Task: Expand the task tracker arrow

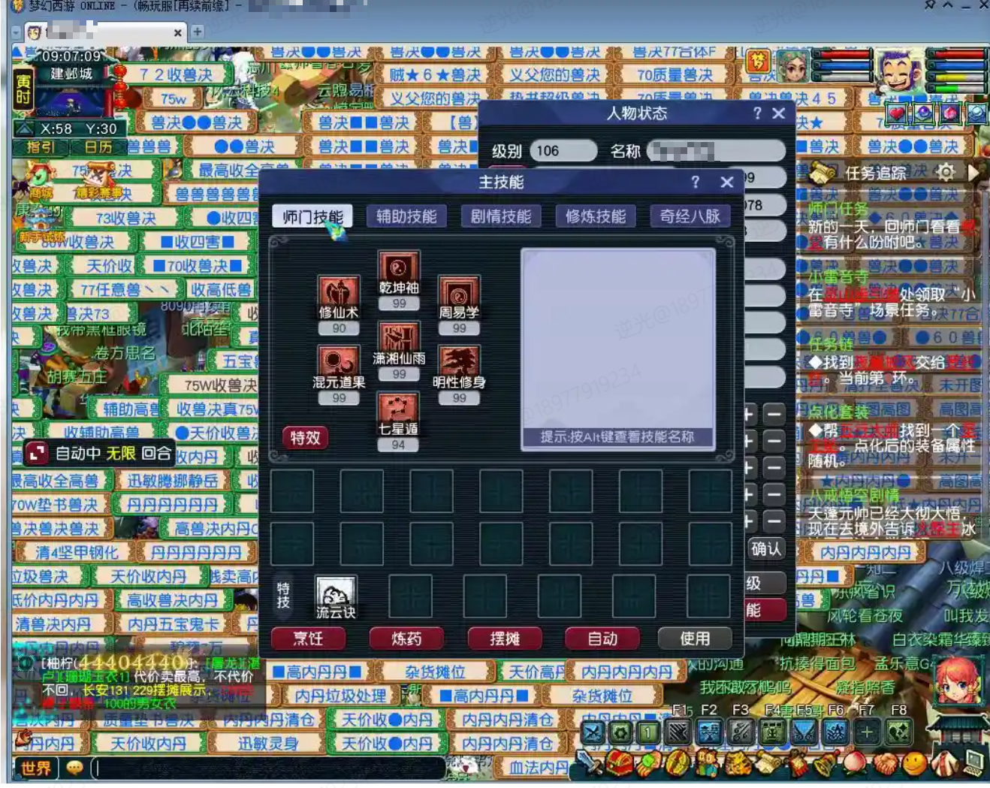Action: pos(973,173)
